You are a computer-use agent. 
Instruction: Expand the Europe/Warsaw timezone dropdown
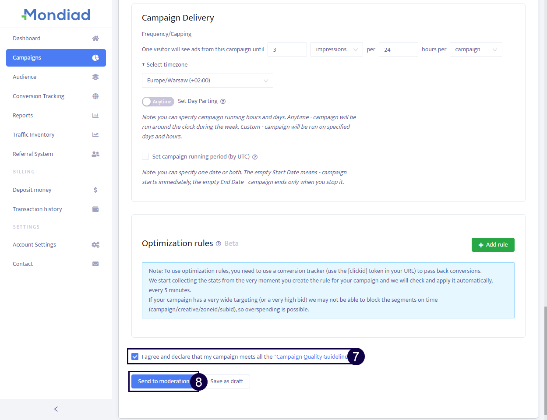pos(207,81)
